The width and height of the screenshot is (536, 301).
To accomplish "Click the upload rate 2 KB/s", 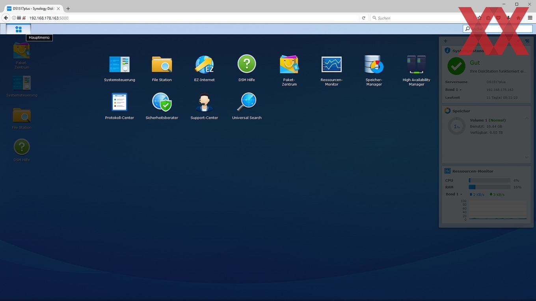I will click(477, 194).
